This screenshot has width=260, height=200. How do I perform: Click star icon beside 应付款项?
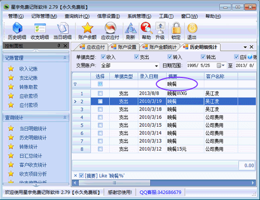point(11,105)
